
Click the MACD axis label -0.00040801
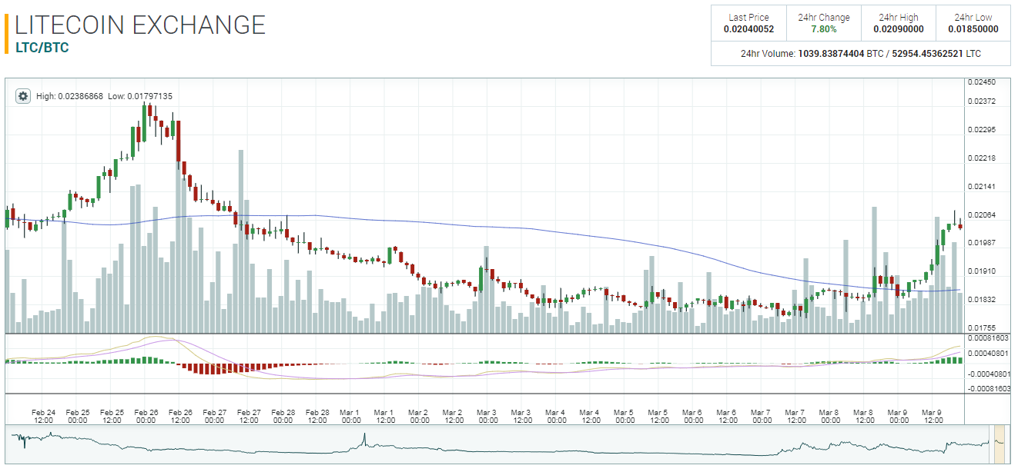click(989, 374)
